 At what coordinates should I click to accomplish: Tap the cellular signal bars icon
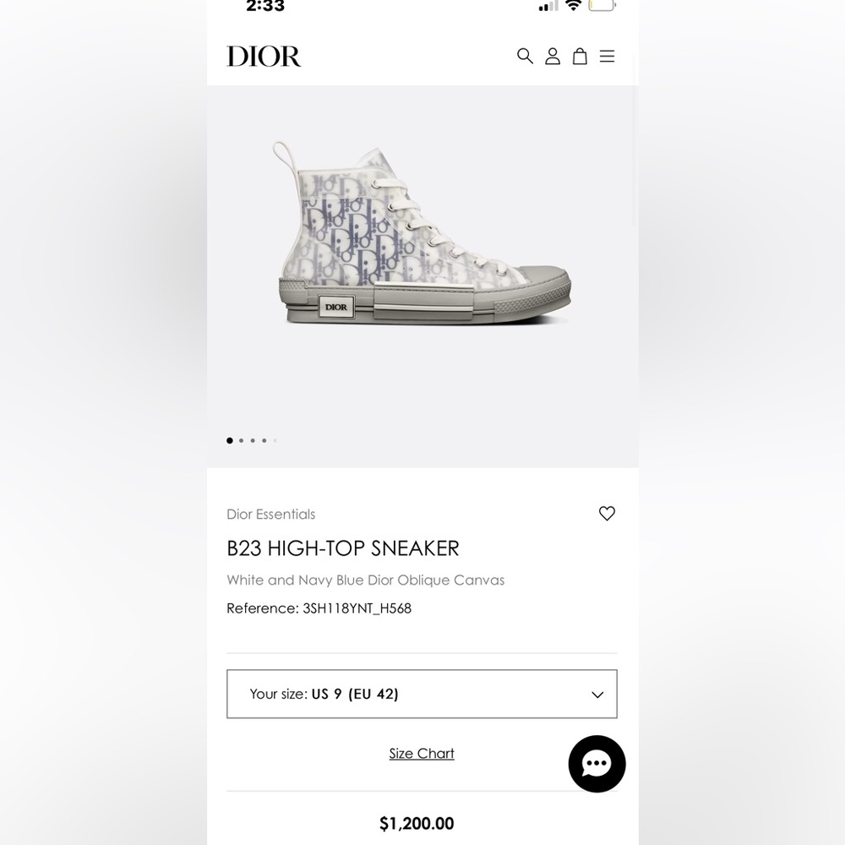coord(548,6)
